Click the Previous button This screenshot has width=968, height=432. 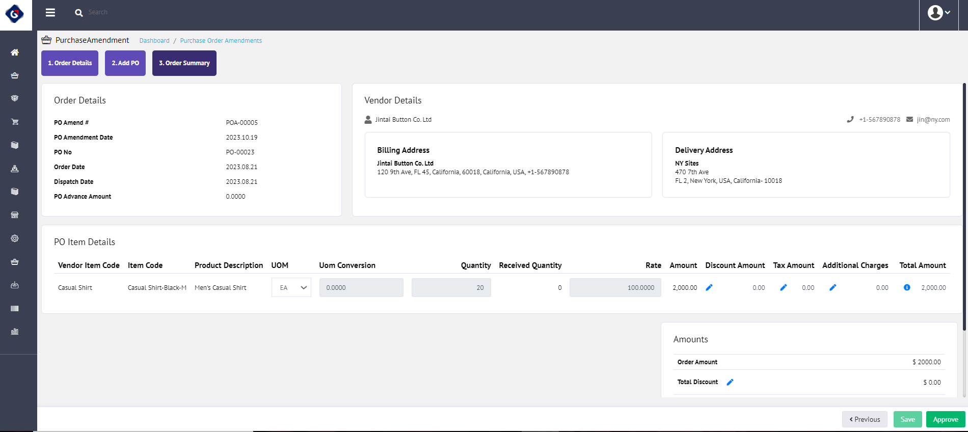(x=865, y=419)
